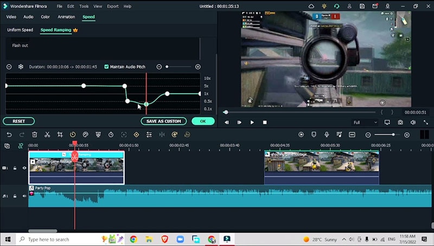Switch to the Uniform Speed tab
This screenshot has height=246, width=434.
click(x=20, y=30)
